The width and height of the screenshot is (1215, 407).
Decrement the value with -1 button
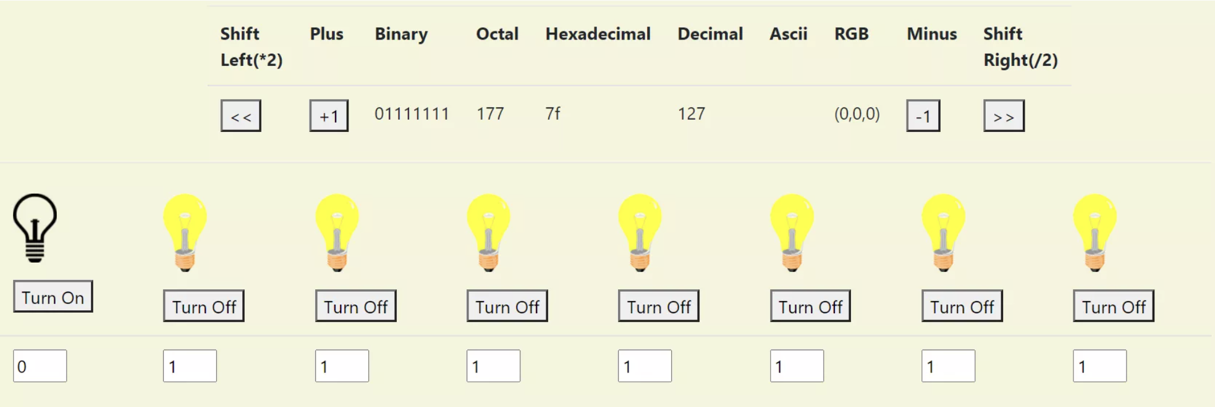923,116
